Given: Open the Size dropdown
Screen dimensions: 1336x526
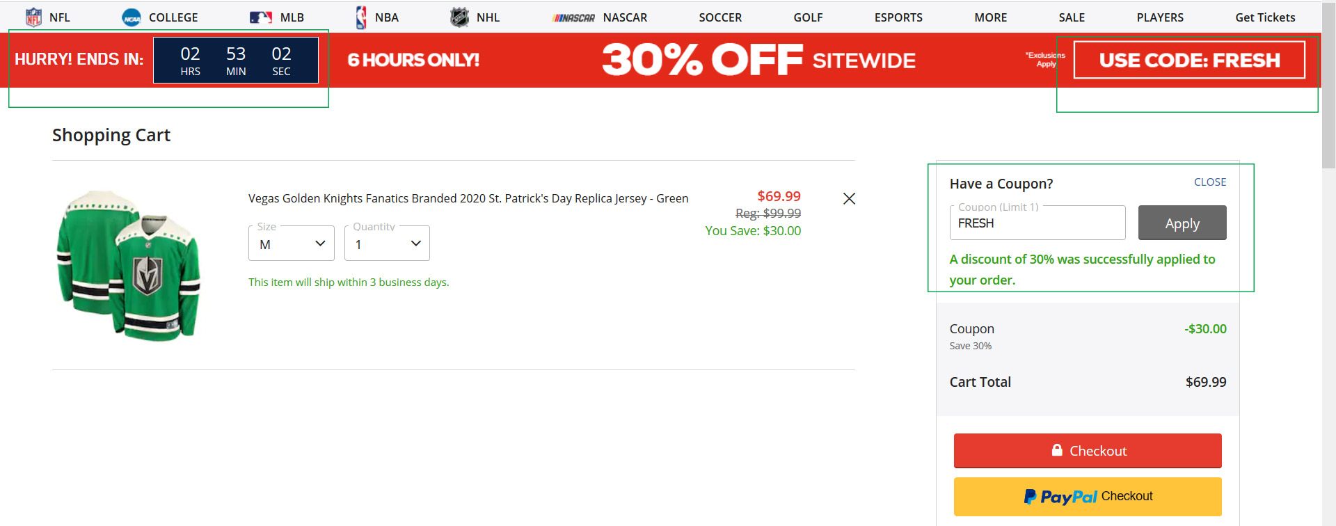Looking at the screenshot, I should (292, 244).
